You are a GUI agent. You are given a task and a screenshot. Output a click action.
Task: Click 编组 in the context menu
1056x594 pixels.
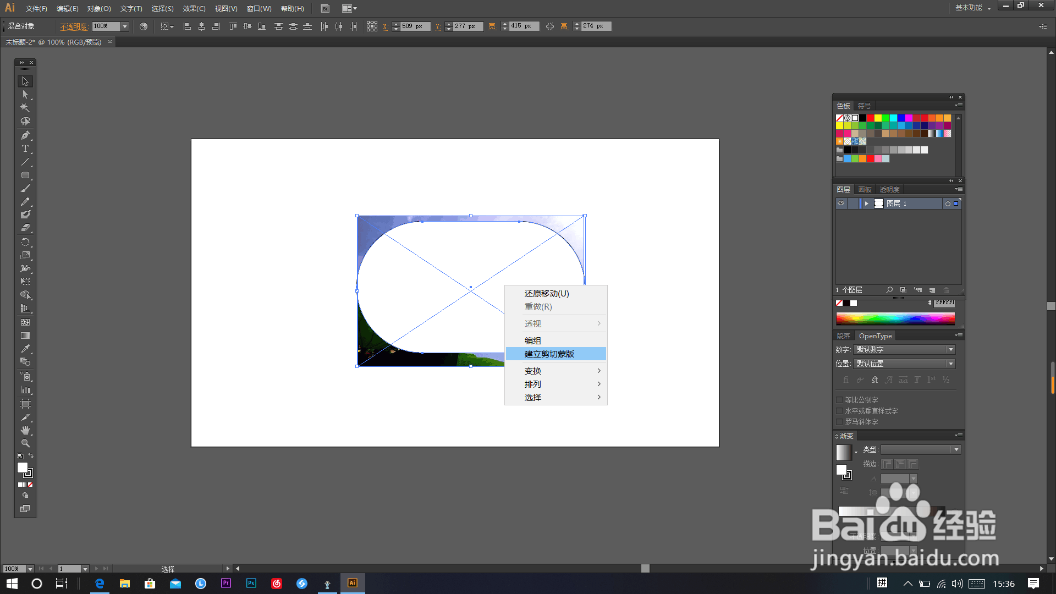coord(532,340)
